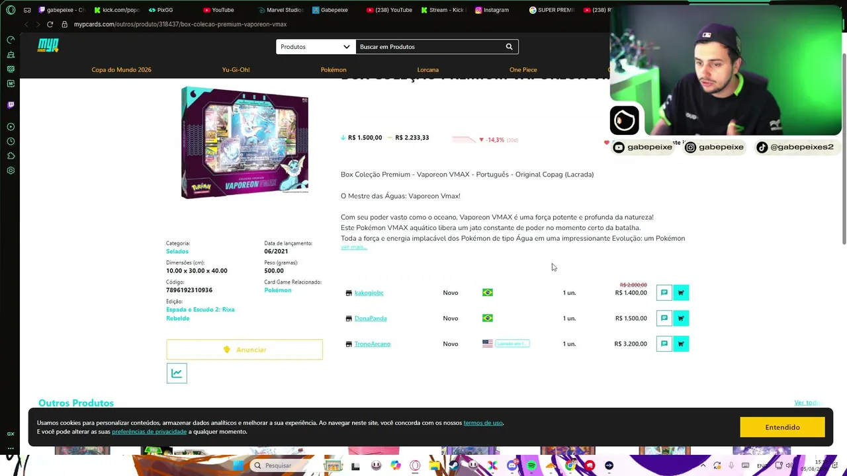
Task: Click the MYP Cards site logo
Action: pyautogui.click(x=48, y=46)
